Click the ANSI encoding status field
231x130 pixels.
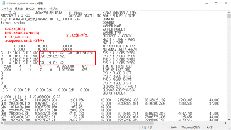(x=209, y=127)
